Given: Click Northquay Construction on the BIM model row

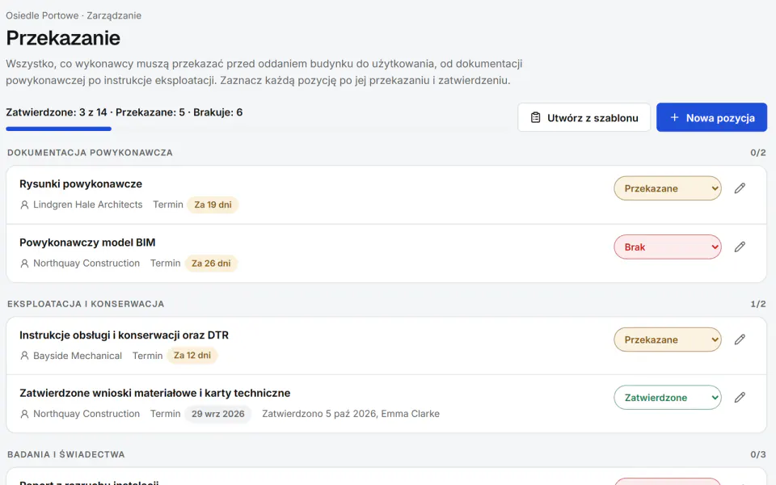Looking at the screenshot, I should click(86, 264).
